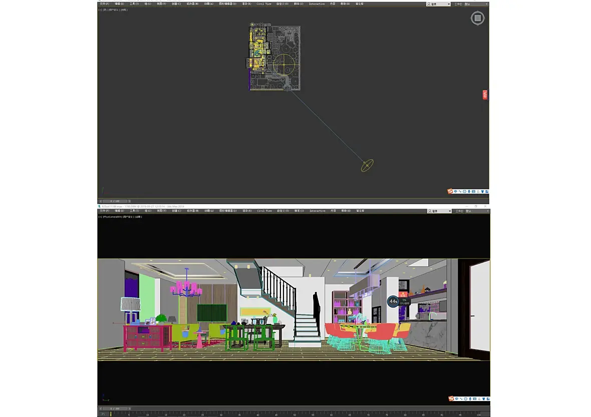Viewport: 591px width, 417px height.
Task: Toggle 中 Chinese mode in top window IME bar
Action: point(456,191)
